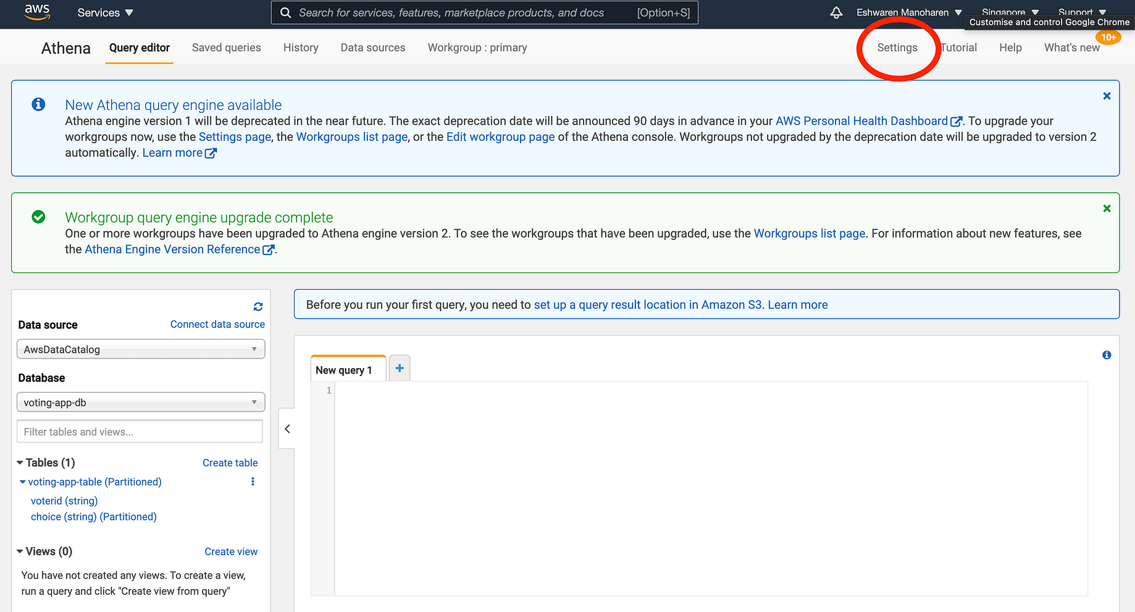Open the Data sources tab
The width and height of the screenshot is (1135, 612).
pyautogui.click(x=373, y=48)
